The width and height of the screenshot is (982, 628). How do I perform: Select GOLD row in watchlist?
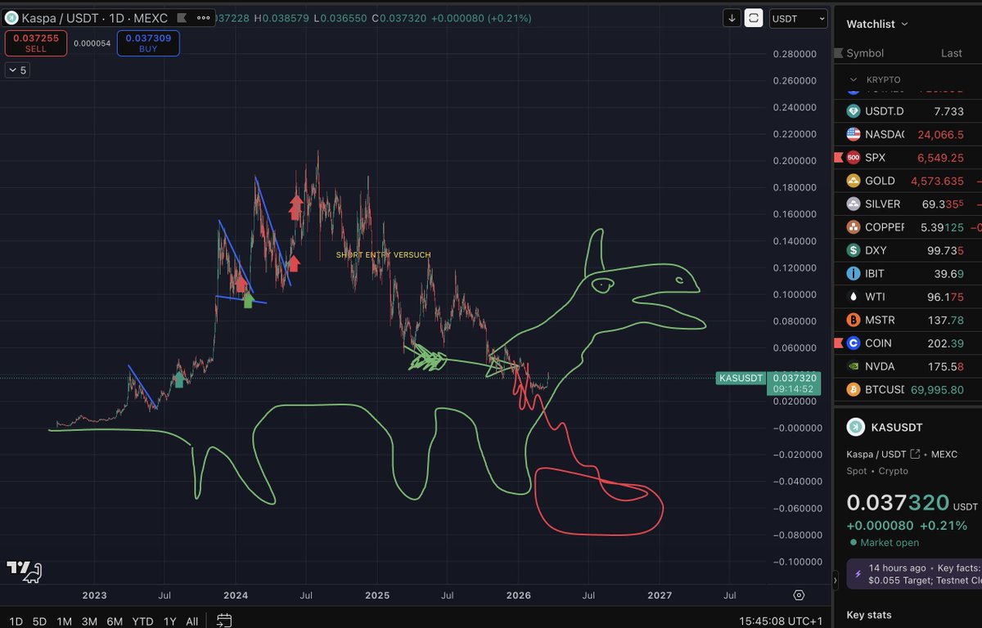908,181
